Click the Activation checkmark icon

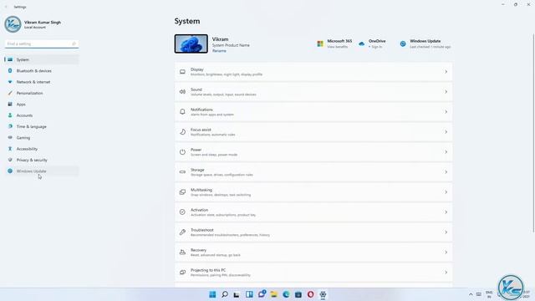pos(182,212)
